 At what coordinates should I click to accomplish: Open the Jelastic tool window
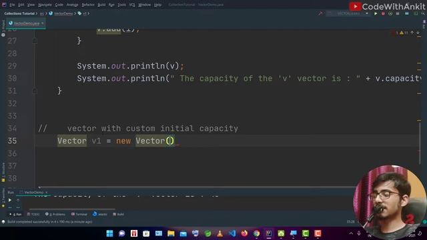coord(100,215)
